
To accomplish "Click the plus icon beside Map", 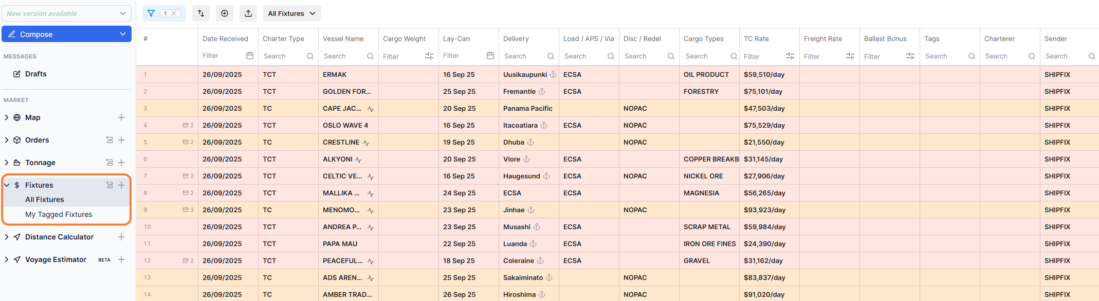I will coord(121,117).
